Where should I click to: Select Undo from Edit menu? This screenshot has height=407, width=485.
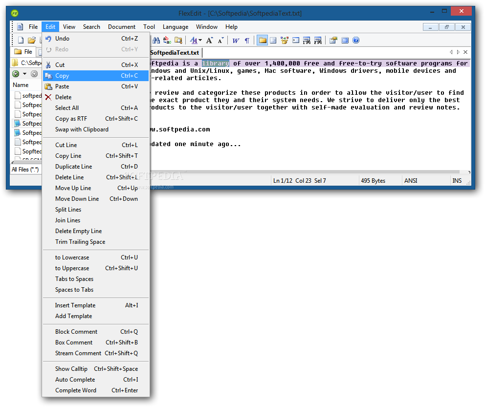pos(96,39)
